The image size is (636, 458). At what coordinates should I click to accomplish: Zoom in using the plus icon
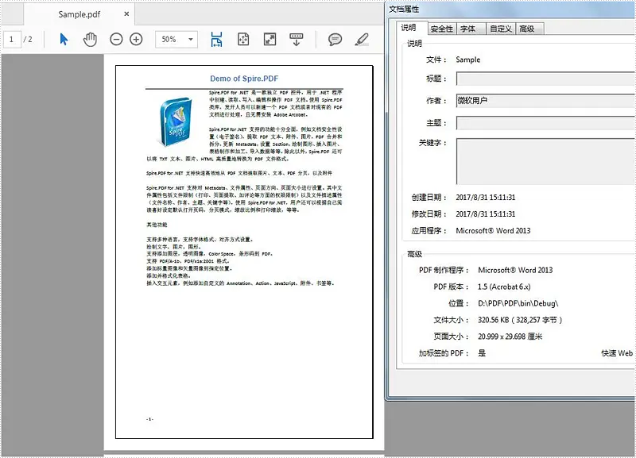click(x=136, y=37)
